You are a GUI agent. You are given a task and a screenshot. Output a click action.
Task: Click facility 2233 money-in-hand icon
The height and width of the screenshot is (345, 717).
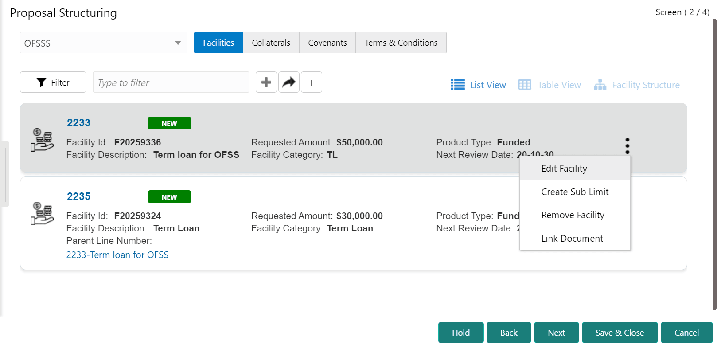tap(42, 140)
